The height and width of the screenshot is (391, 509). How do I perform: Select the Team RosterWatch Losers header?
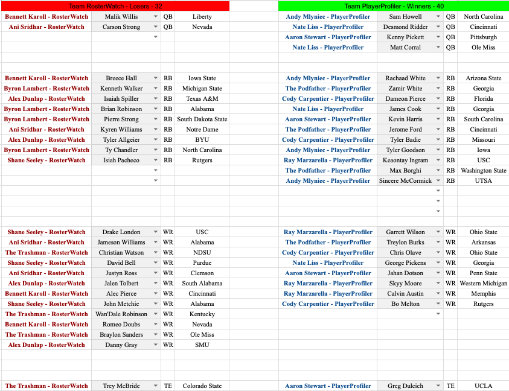tap(115, 5)
